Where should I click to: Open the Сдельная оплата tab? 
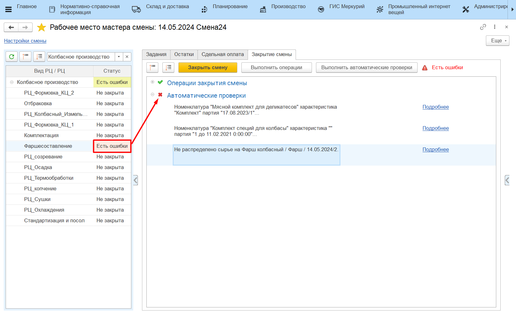223,54
